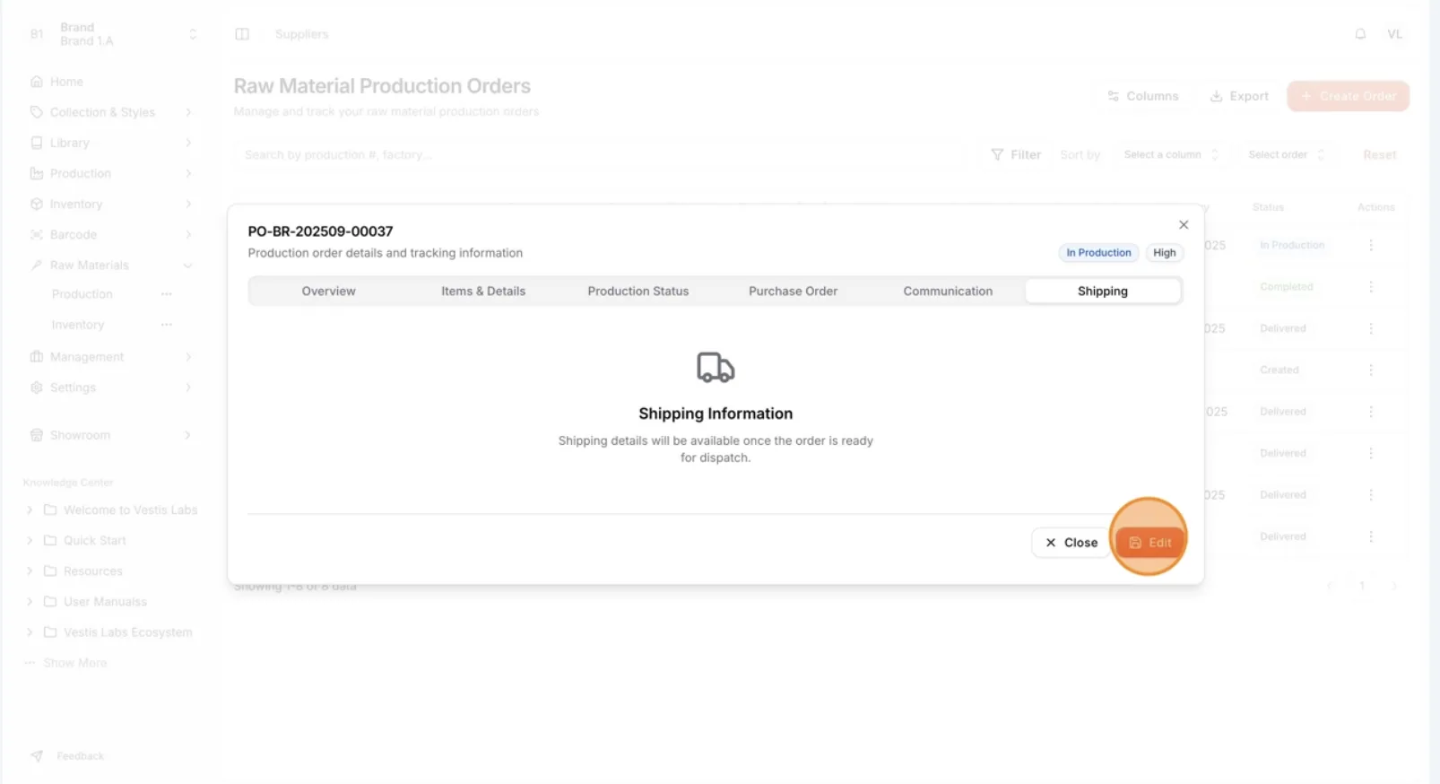The height and width of the screenshot is (784, 1440).
Task: Focus the production order search field
Action: 600,154
